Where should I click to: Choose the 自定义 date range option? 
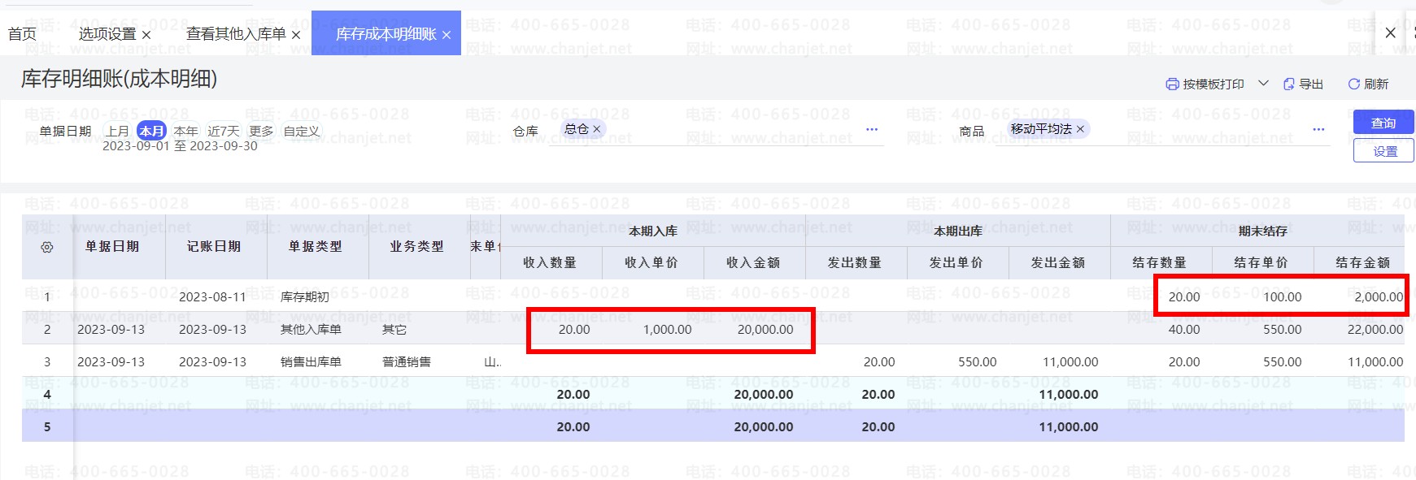tap(302, 131)
